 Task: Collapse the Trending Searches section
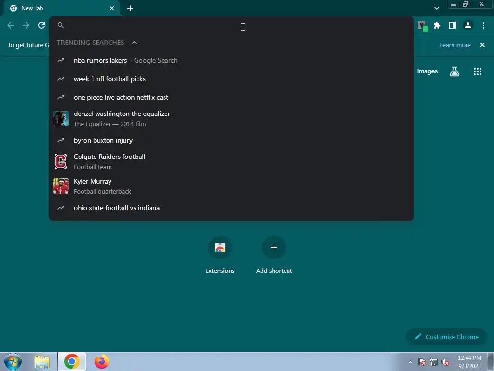(134, 43)
